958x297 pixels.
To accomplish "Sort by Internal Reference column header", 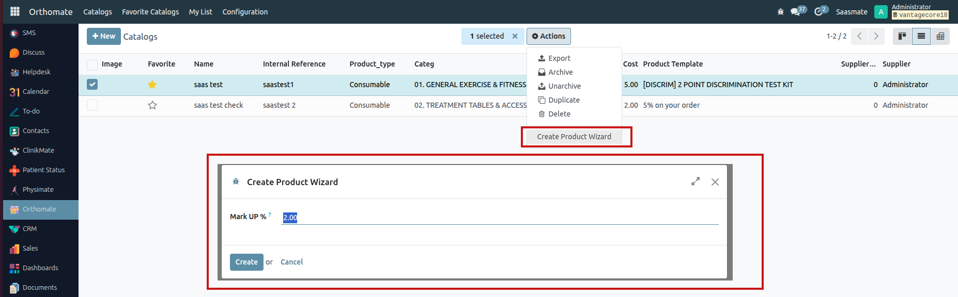I will tap(294, 64).
